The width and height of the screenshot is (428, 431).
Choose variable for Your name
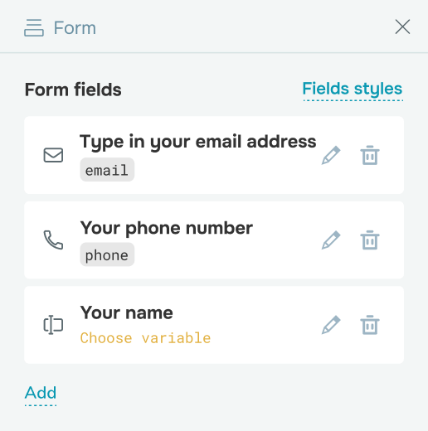(145, 338)
